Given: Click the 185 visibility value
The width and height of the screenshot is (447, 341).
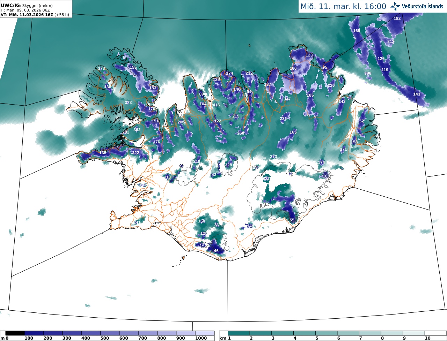Looking at the screenshot, I should [x=310, y=95].
